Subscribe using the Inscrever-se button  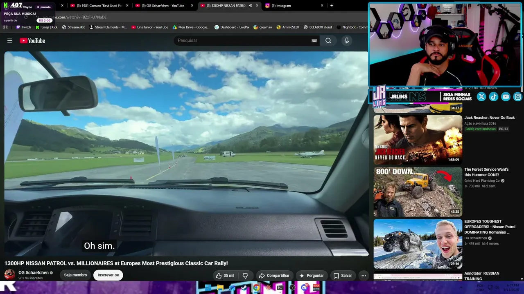pos(108,275)
